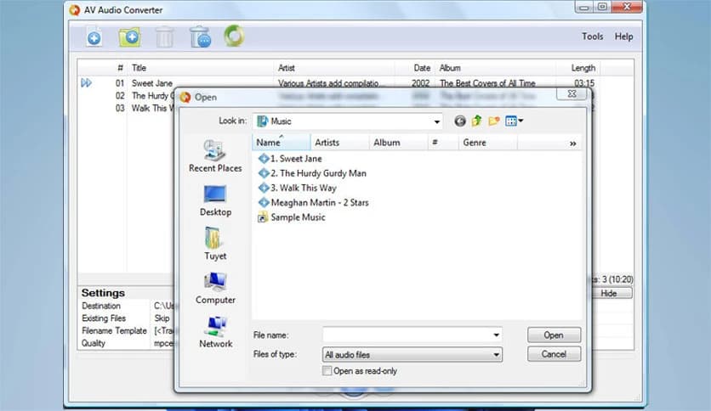
Task: Click the Up one level folder icon
Action: 476,121
